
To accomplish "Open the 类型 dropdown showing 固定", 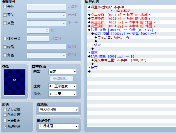I will 63,72.
